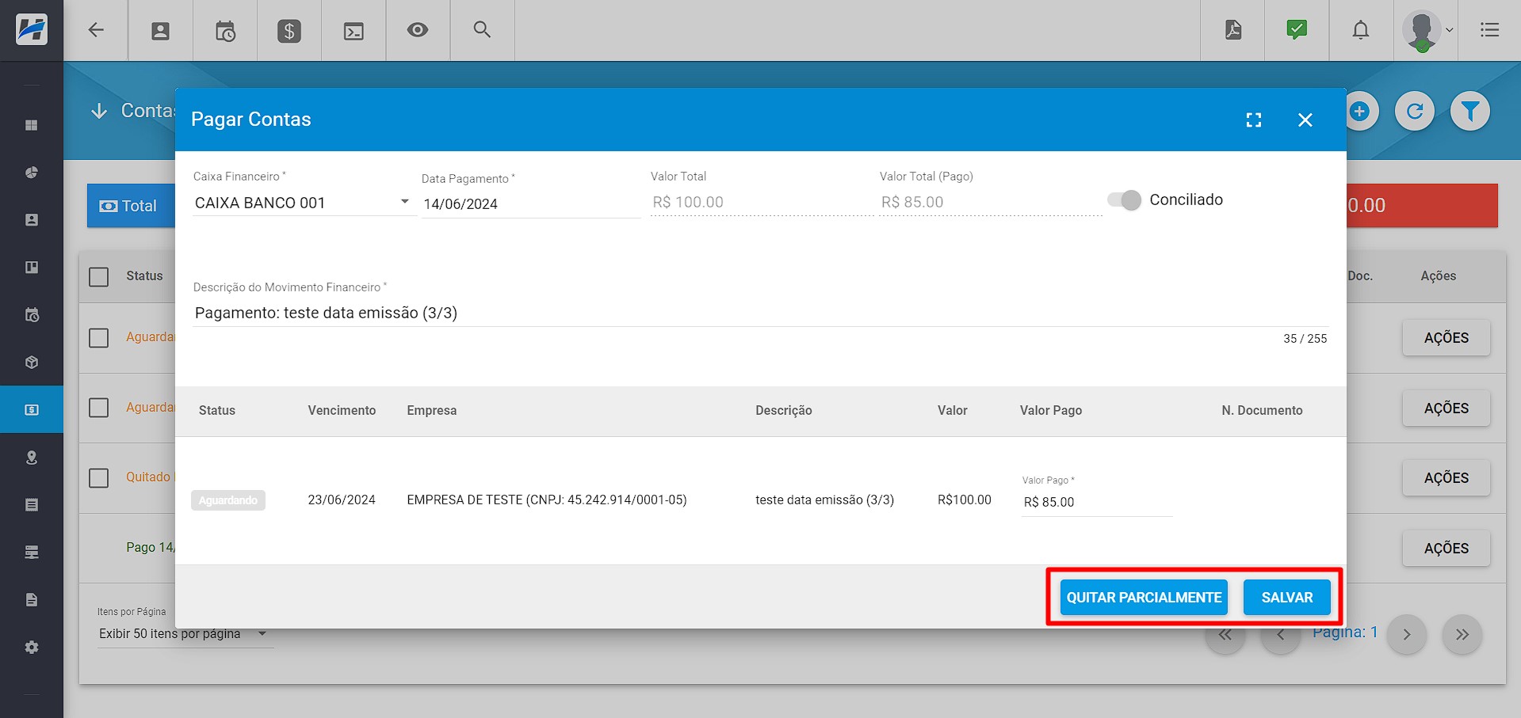Open the contacts person icon in toolbar
Screen dimensions: 1521x718
pos(160,31)
